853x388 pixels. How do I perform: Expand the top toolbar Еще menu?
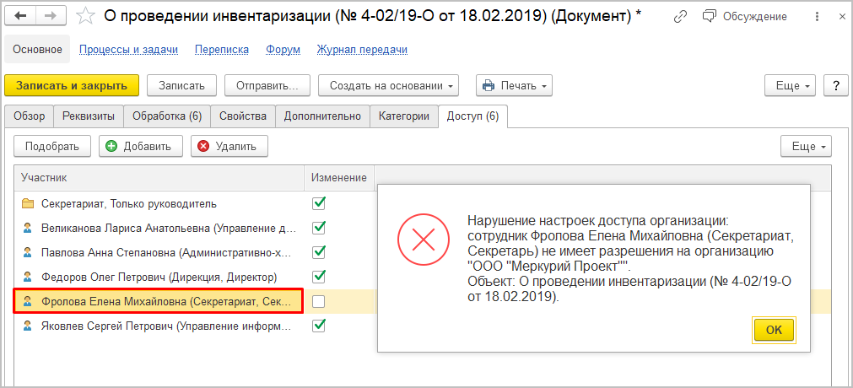pos(790,85)
